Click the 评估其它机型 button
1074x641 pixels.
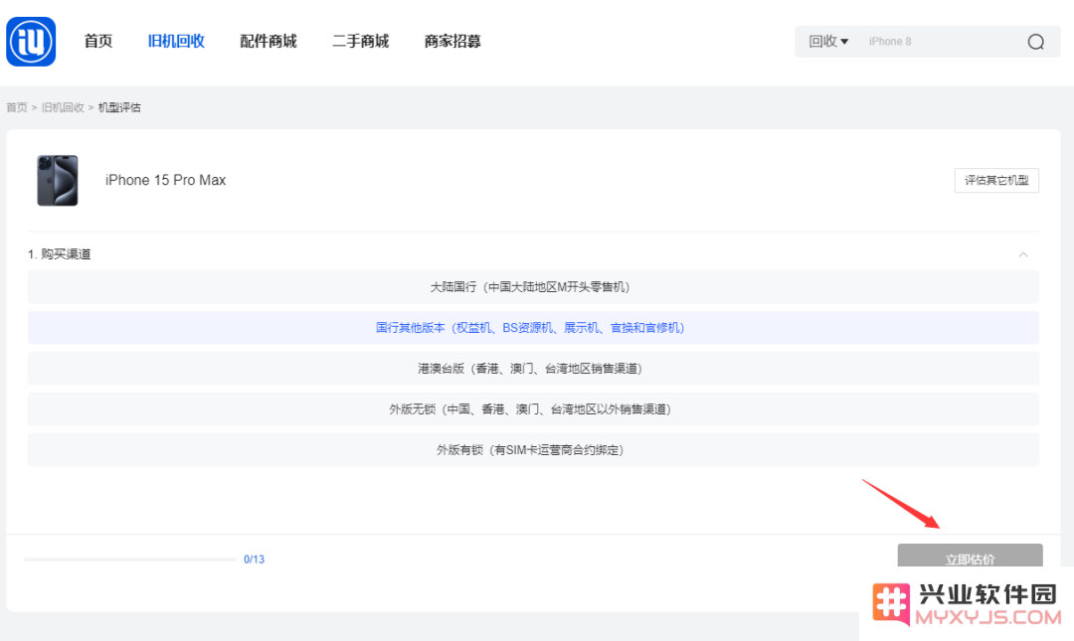coord(996,180)
